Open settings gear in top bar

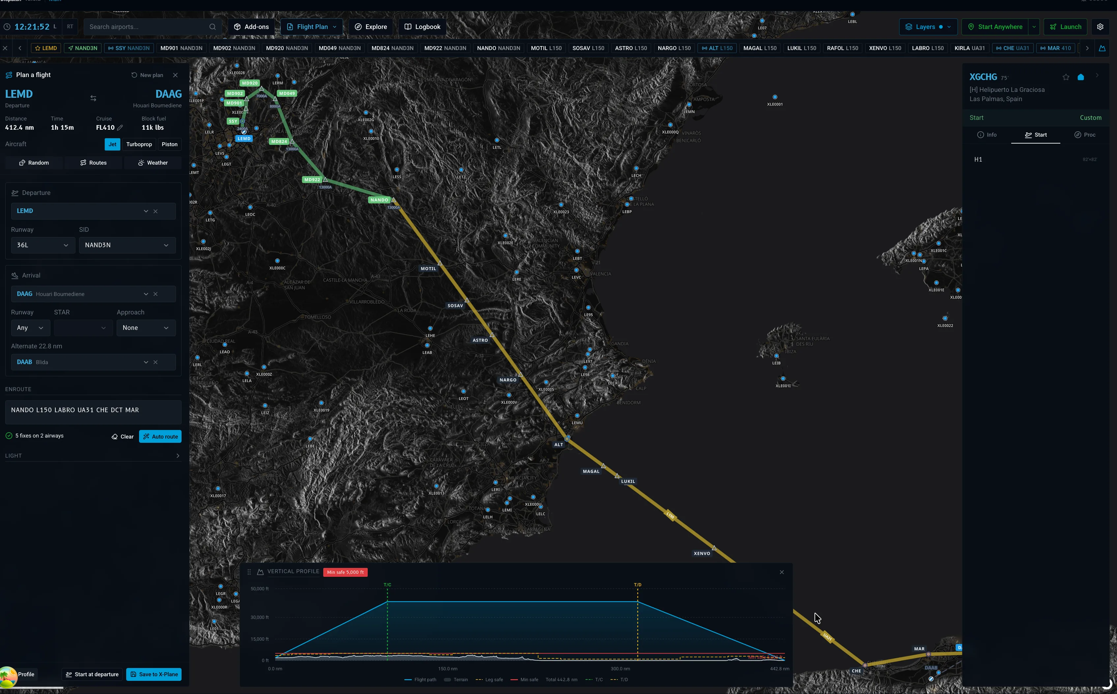pyautogui.click(x=1100, y=27)
